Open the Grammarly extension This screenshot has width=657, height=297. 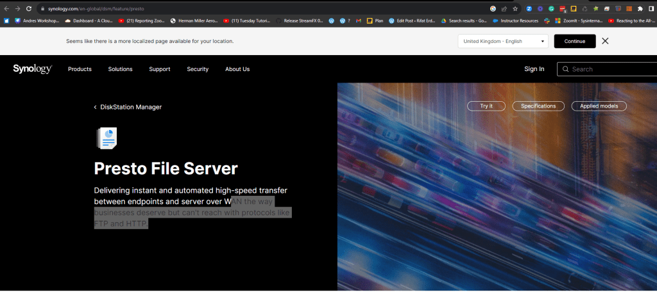[551, 8]
